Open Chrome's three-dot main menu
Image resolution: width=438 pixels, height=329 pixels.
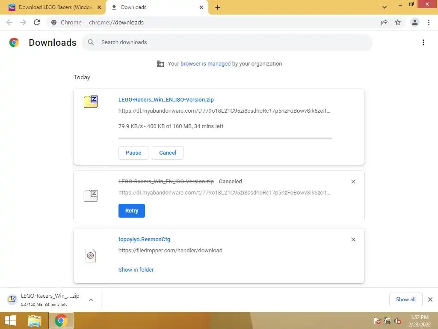(429, 22)
